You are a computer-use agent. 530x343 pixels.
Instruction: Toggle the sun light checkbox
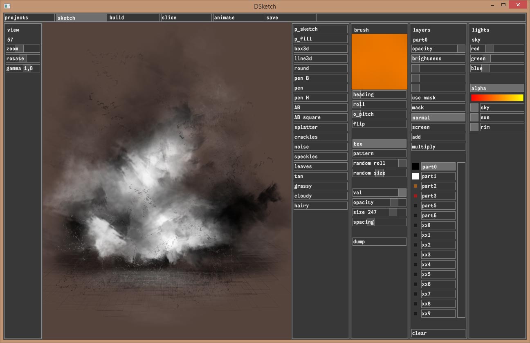pos(474,117)
